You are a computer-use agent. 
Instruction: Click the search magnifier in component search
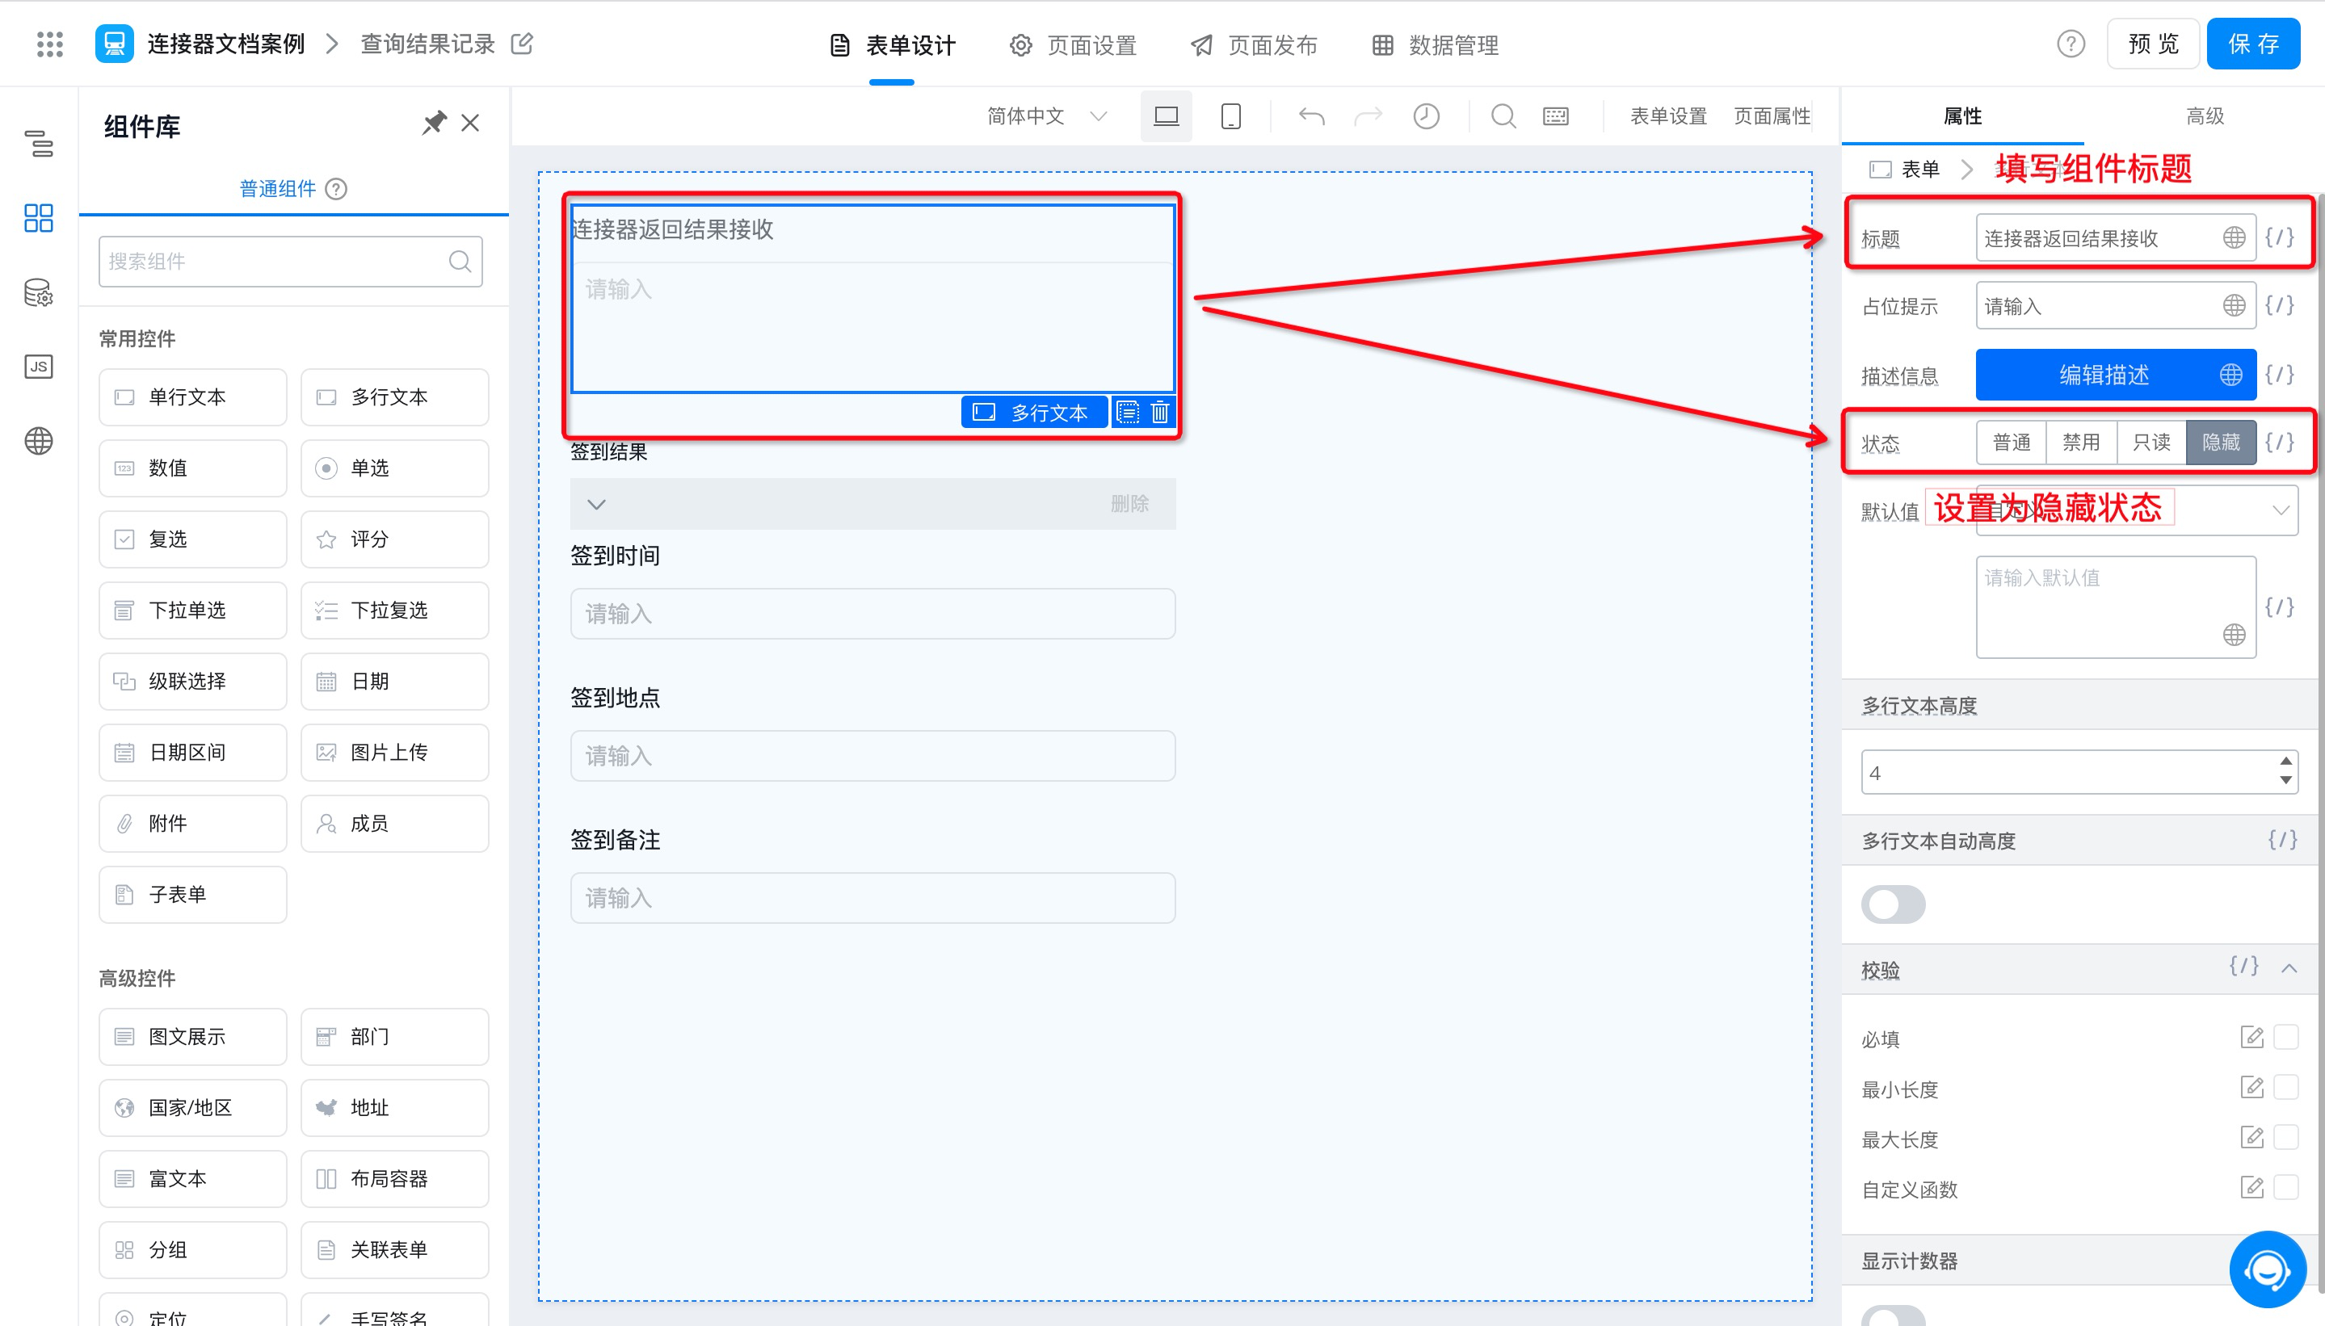tap(460, 262)
